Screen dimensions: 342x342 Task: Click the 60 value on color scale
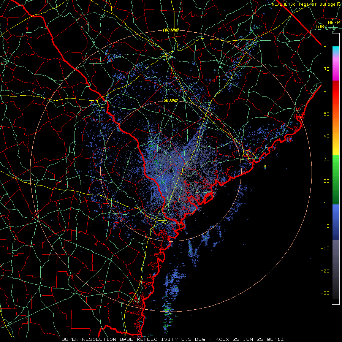326,92
